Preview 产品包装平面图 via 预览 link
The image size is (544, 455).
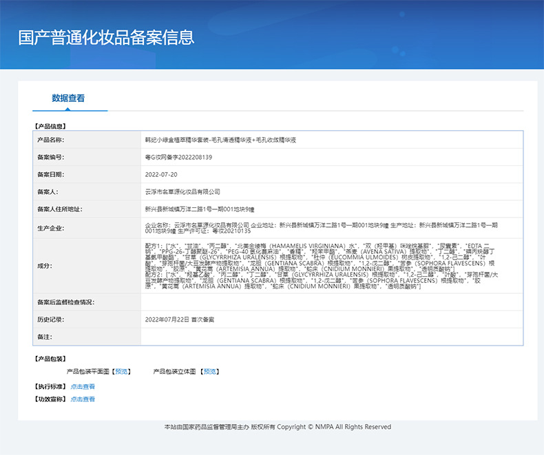pos(121,372)
